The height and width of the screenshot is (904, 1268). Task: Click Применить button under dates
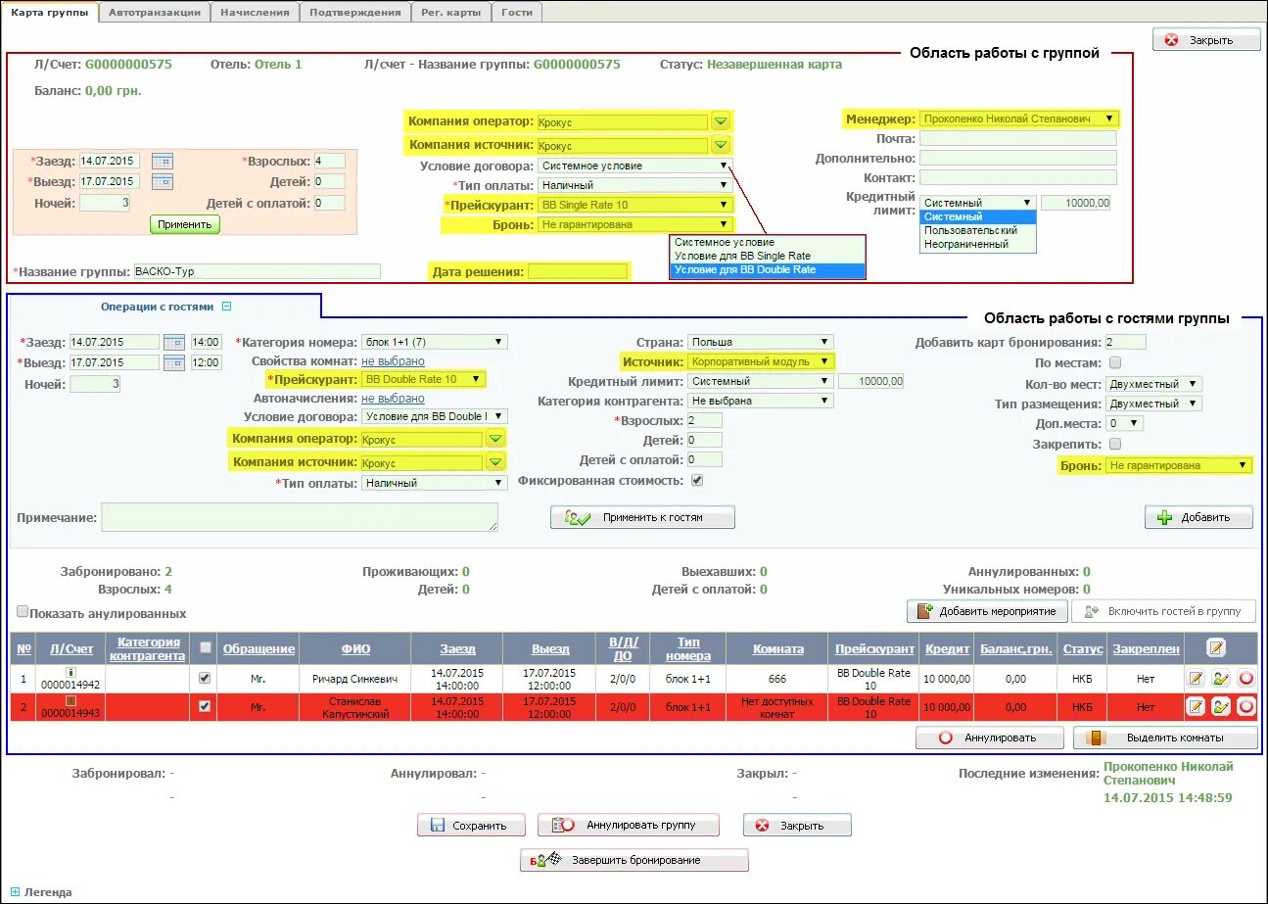pos(185,224)
